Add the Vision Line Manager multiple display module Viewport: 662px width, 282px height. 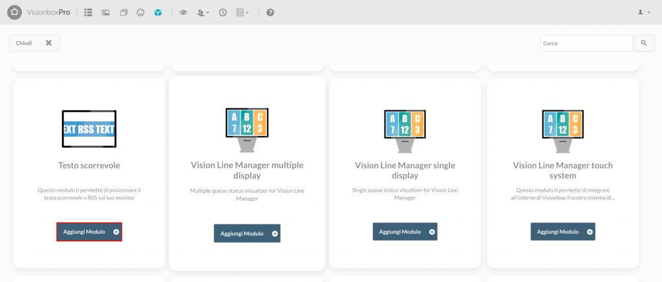click(x=247, y=234)
